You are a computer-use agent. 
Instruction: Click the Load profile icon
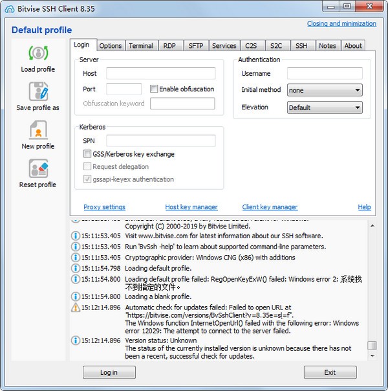tap(38, 53)
